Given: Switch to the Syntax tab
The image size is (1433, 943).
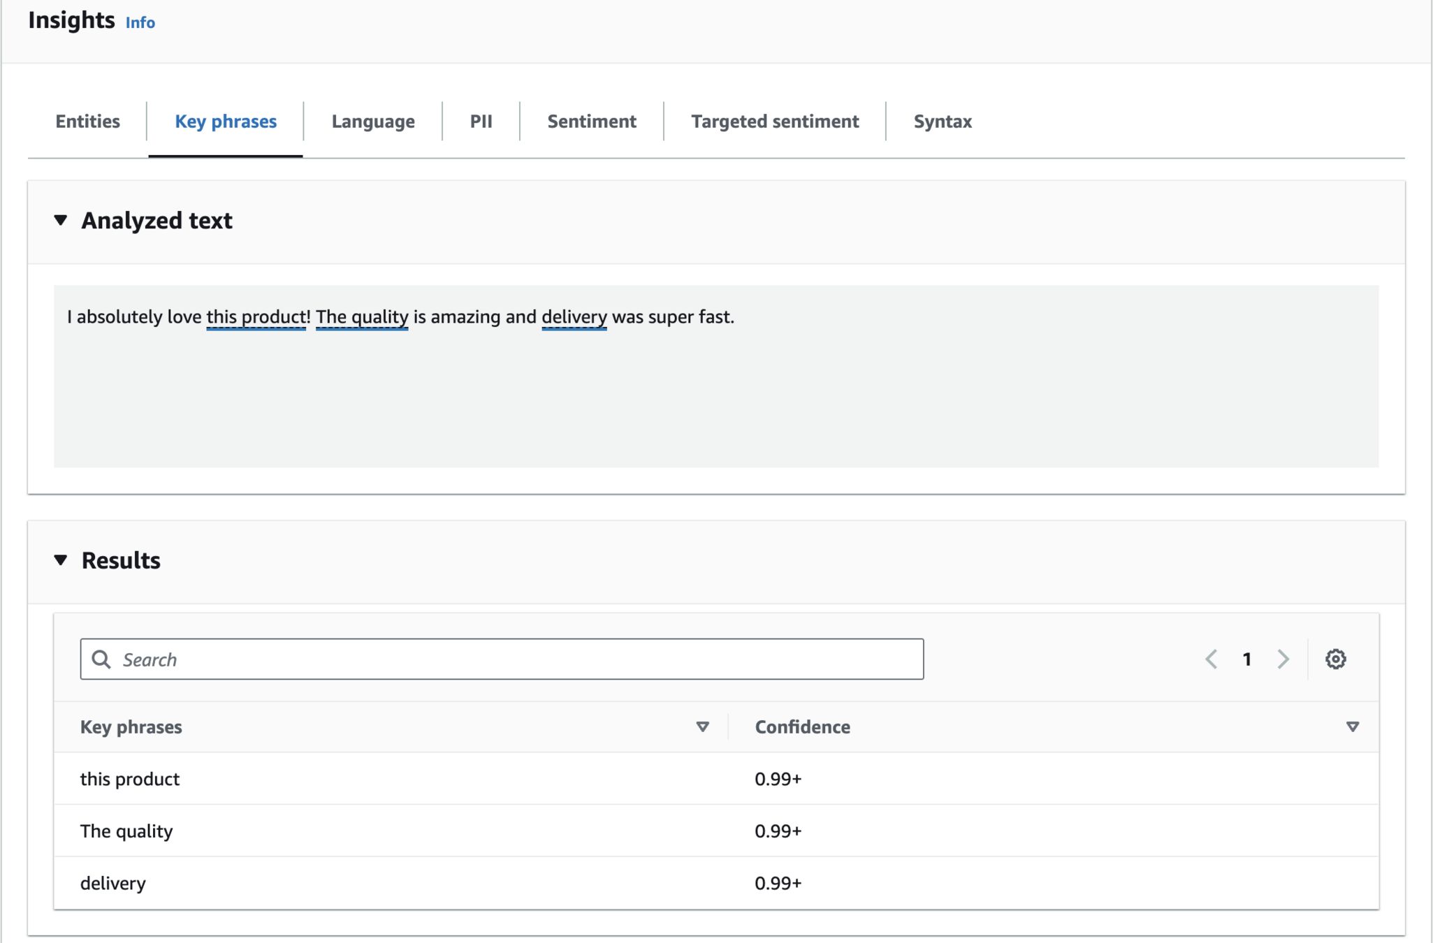Looking at the screenshot, I should [942, 122].
